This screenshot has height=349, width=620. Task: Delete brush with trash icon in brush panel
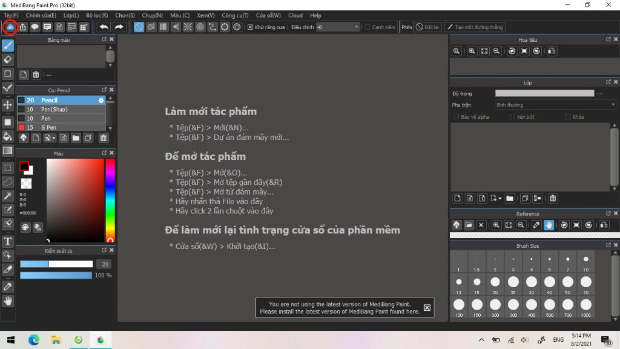103,138
